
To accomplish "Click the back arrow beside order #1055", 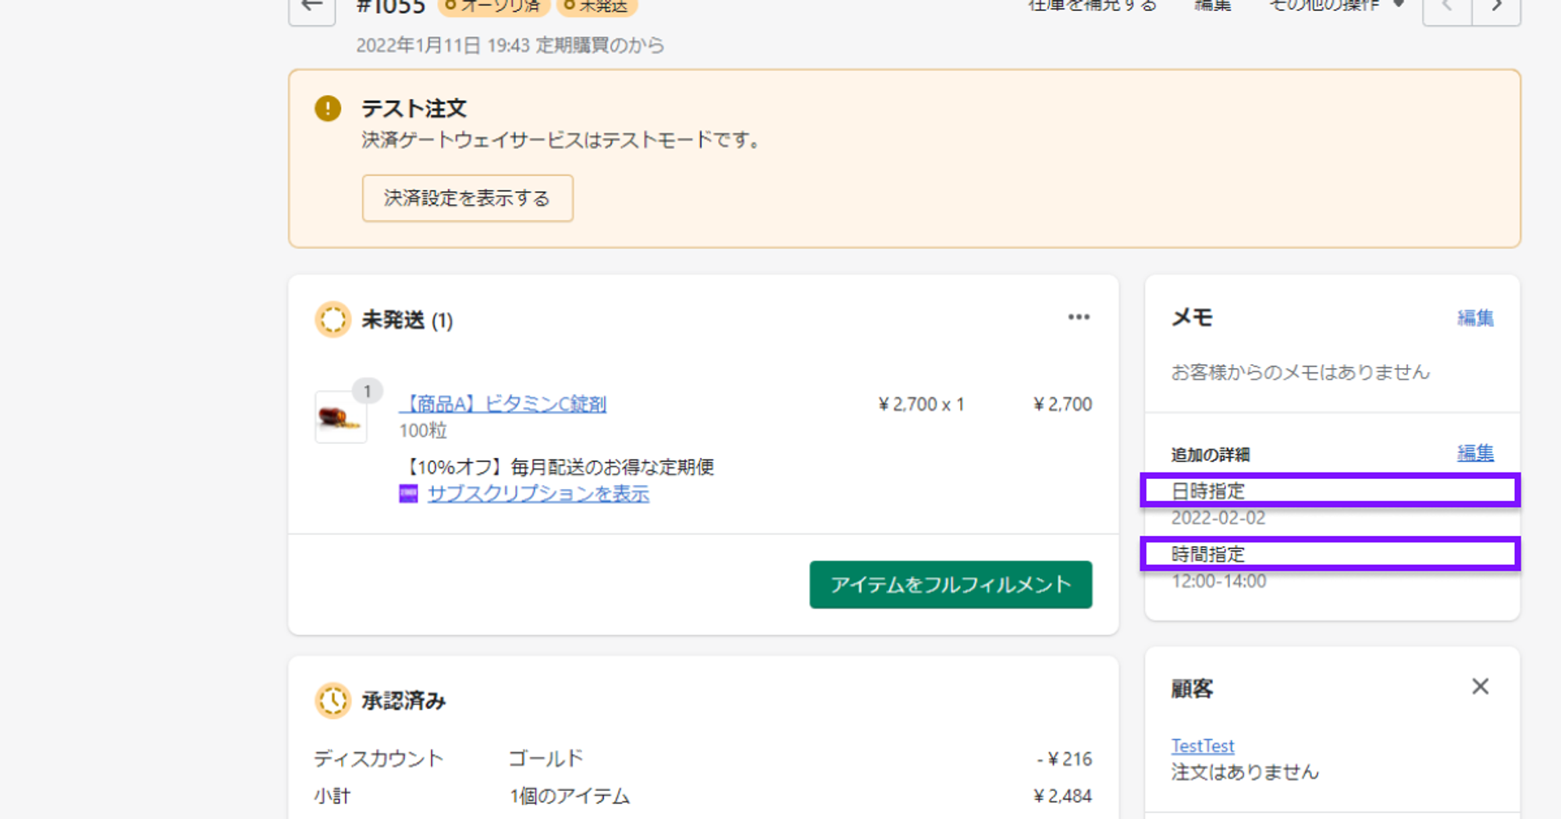I will coord(312,8).
